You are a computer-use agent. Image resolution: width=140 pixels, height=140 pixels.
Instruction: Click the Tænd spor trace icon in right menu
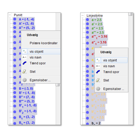[98, 72]
